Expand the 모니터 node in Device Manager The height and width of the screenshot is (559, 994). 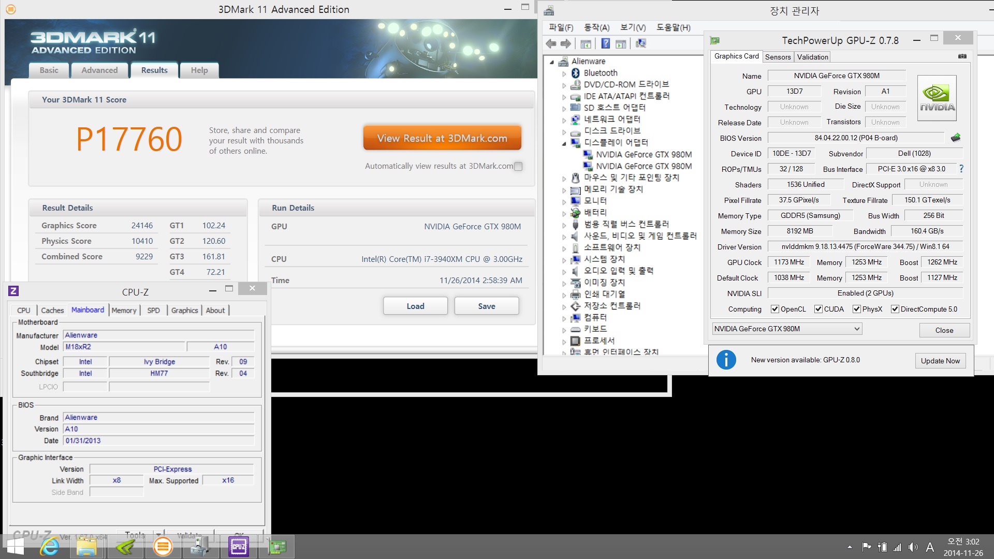[x=564, y=201]
